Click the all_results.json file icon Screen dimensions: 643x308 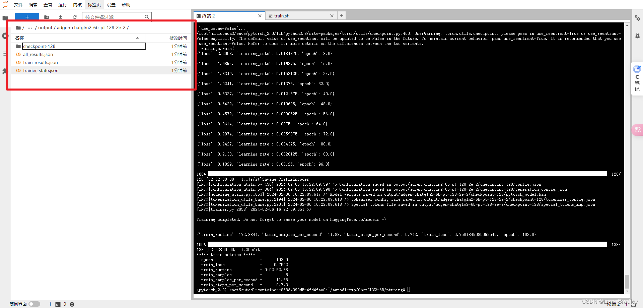tap(18, 54)
